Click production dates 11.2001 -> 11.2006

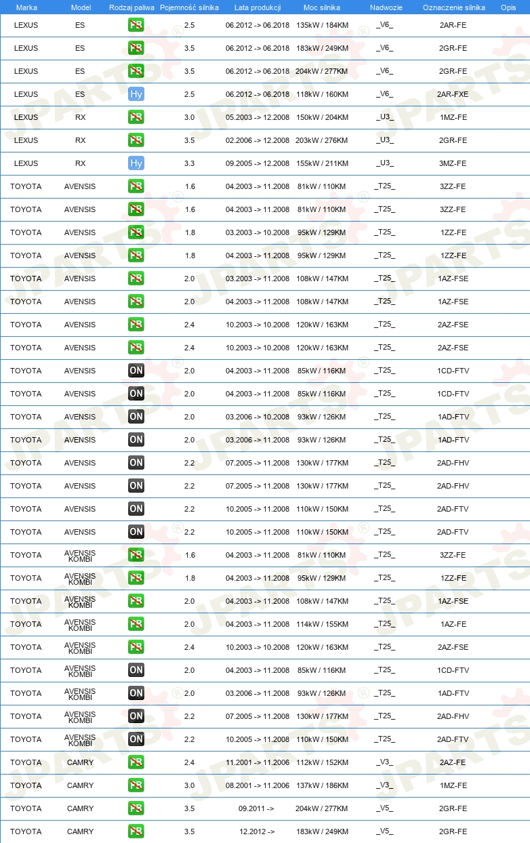(x=258, y=762)
